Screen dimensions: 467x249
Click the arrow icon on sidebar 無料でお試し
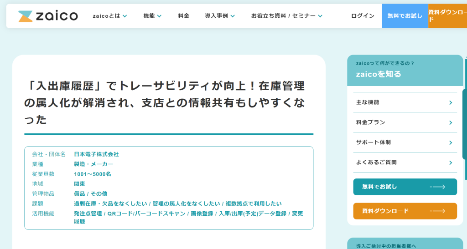tap(437, 187)
